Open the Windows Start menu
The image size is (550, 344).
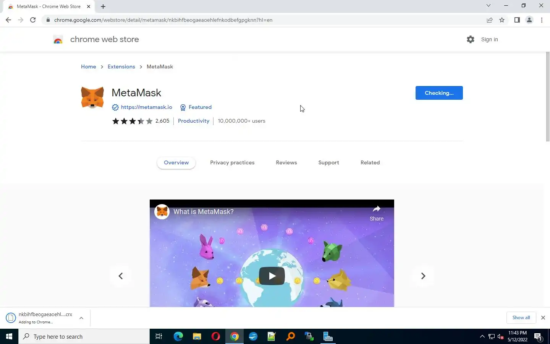[9, 336]
